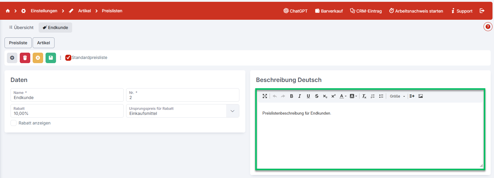Clear text formatting in editor
This screenshot has width=494, height=178.
[x=364, y=96]
